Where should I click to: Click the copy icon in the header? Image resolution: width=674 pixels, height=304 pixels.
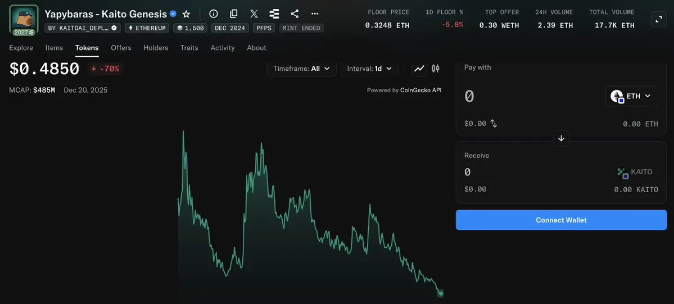pyautogui.click(x=233, y=13)
